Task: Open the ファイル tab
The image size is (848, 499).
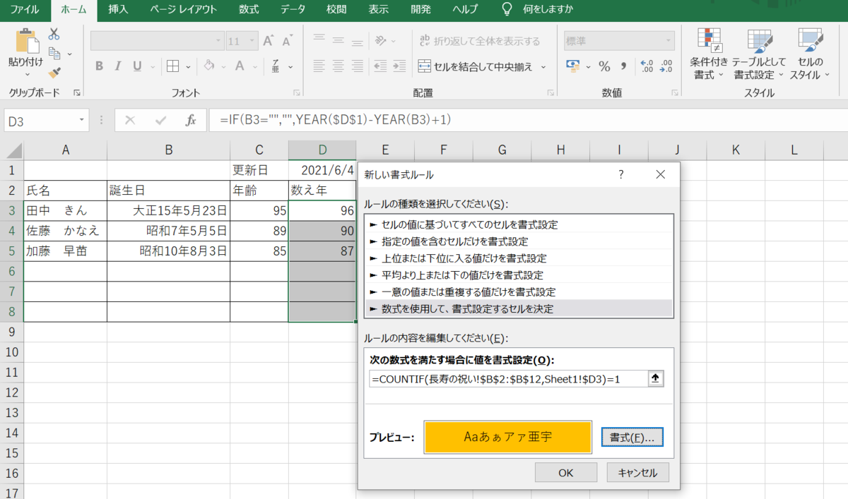Action: pyautogui.click(x=24, y=9)
